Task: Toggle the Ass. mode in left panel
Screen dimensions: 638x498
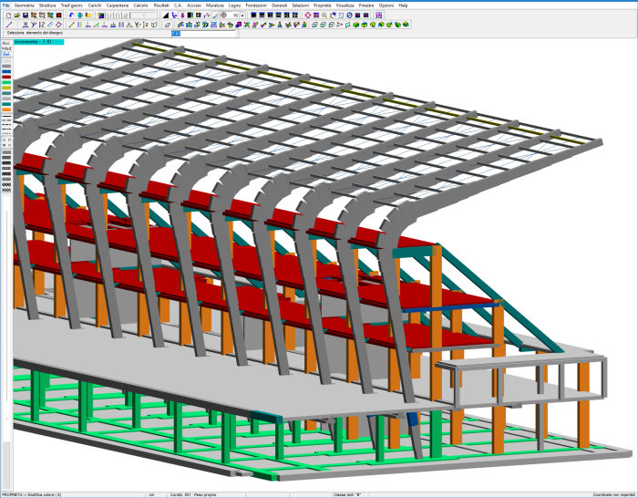Action: pyautogui.click(x=5, y=43)
